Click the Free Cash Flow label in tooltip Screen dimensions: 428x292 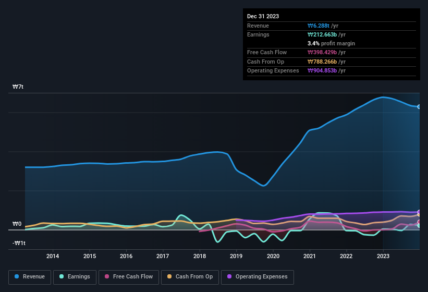(x=267, y=52)
